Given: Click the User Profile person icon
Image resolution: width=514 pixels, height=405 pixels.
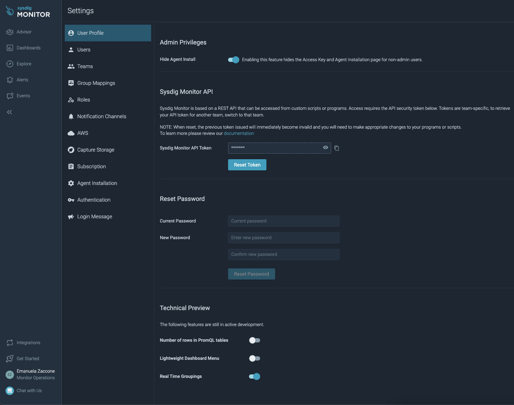Looking at the screenshot, I should tap(71, 33).
